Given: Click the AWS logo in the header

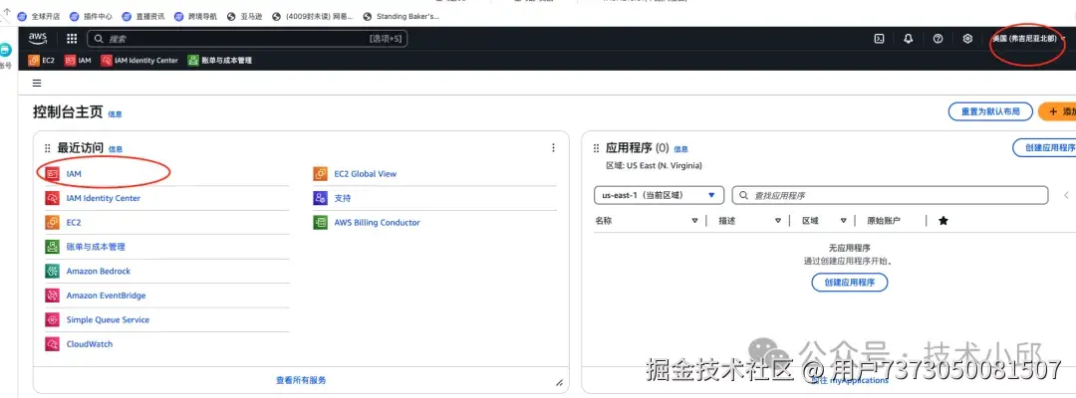Looking at the screenshot, I should click(37, 39).
